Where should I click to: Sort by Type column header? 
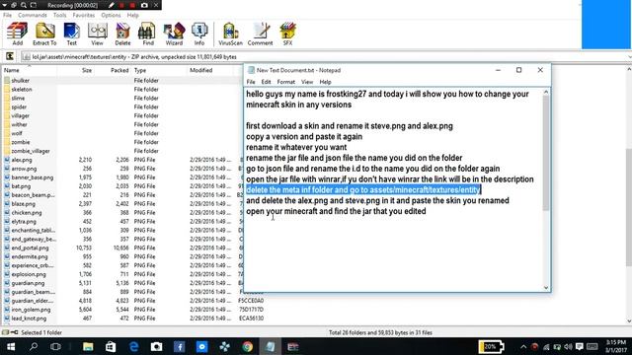pos(159,70)
